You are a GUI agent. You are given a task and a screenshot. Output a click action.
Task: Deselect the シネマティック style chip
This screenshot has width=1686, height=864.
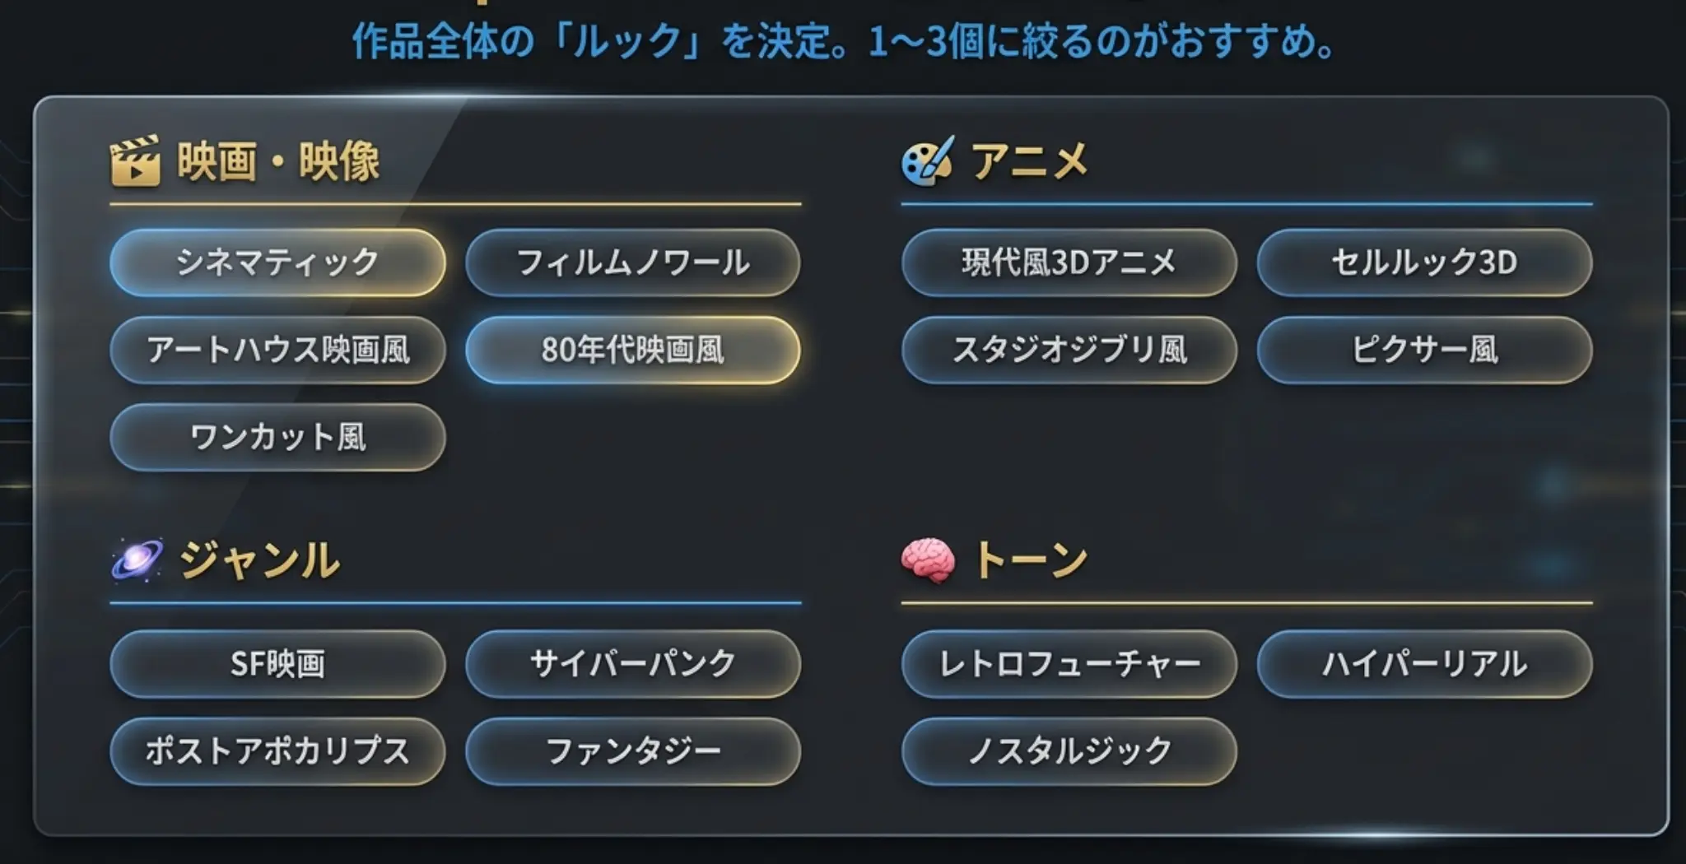[277, 262]
